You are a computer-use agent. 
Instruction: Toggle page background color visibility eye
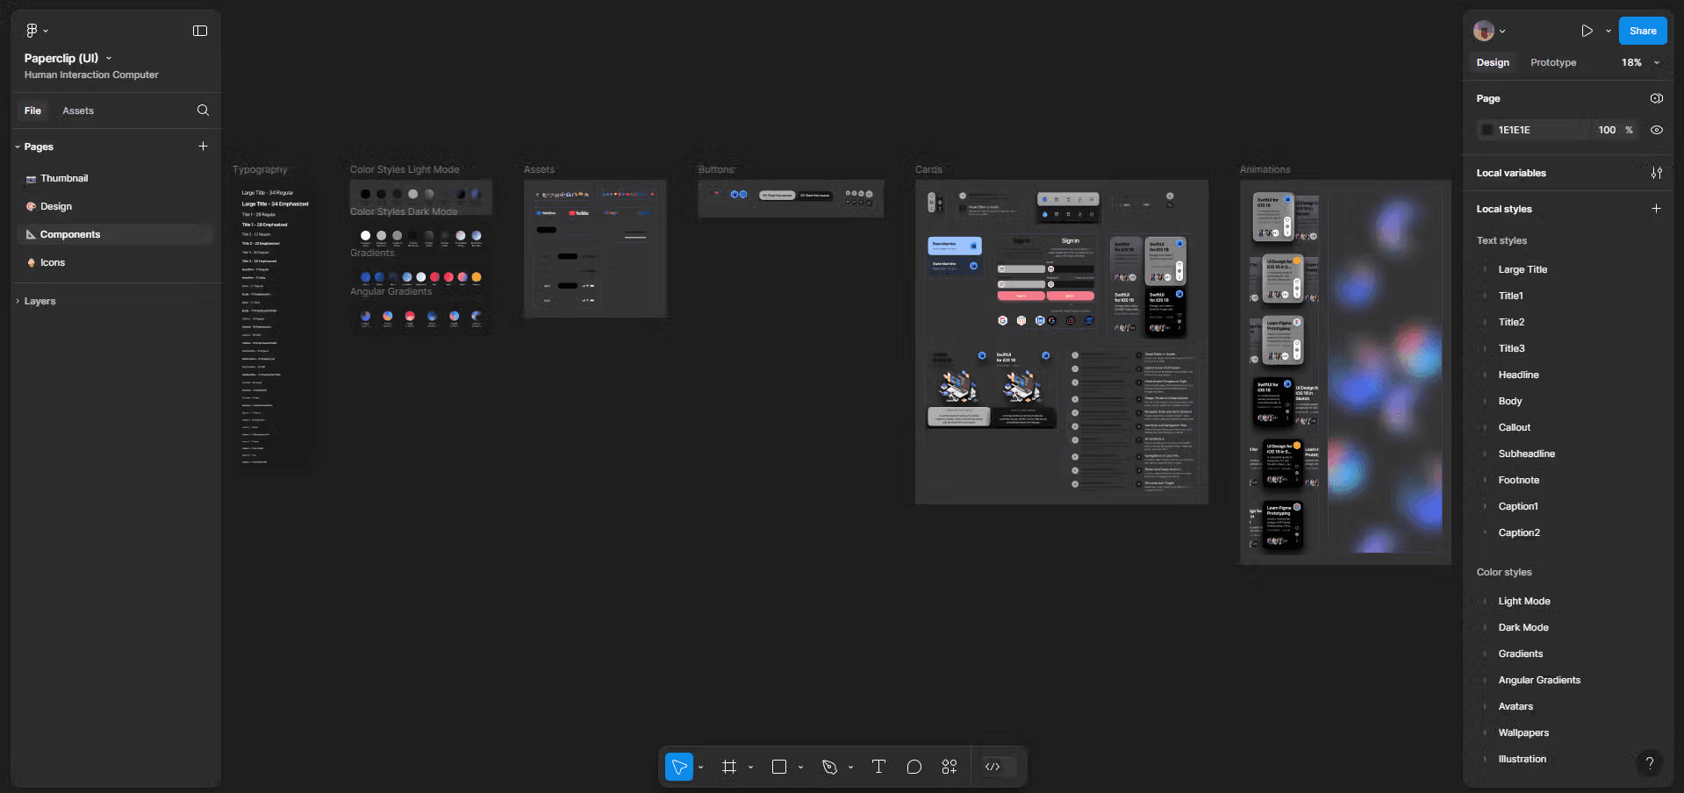tap(1656, 130)
